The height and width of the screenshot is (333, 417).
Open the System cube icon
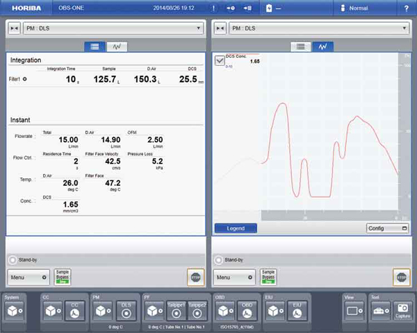(x=13, y=311)
